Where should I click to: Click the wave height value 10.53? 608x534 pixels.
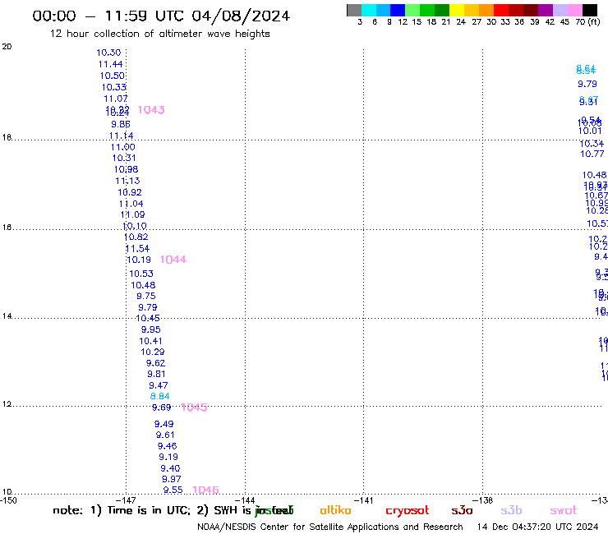[x=141, y=274]
